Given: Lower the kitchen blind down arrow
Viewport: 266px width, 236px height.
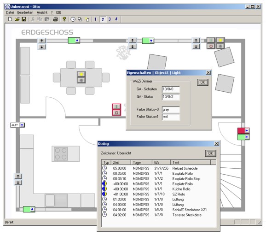Looking at the screenshot, I should coord(18,183).
